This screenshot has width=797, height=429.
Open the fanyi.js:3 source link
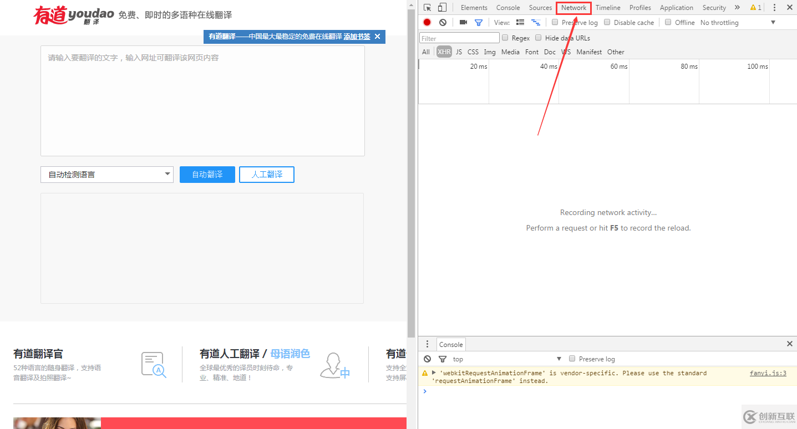pos(768,373)
